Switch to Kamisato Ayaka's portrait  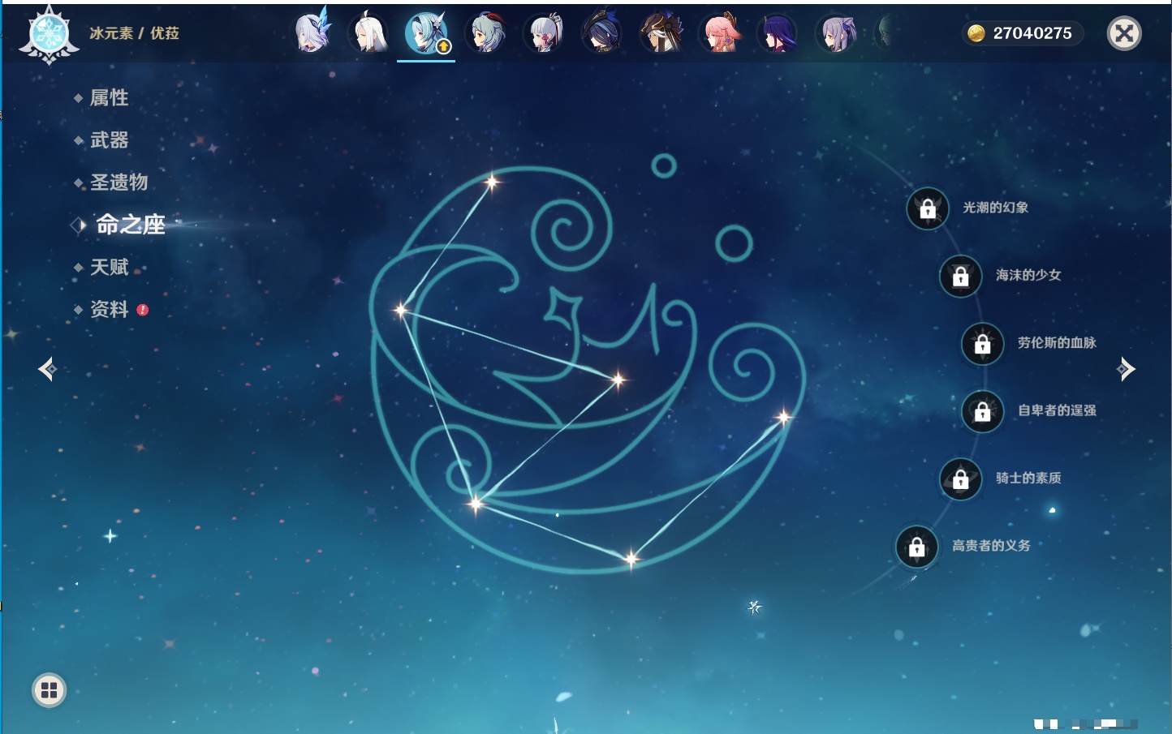pyautogui.click(x=545, y=33)
